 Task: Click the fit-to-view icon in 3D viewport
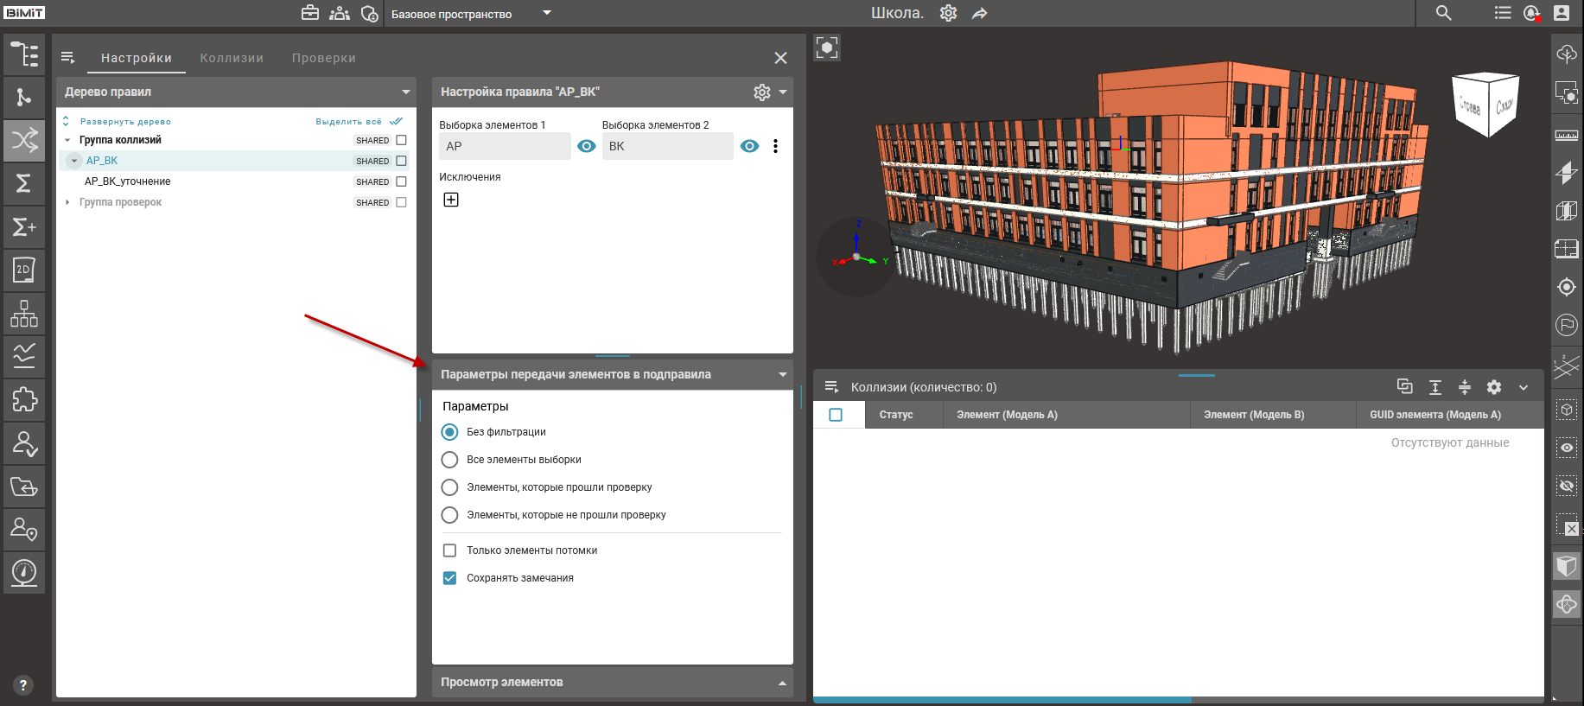(x=827, y=48)
